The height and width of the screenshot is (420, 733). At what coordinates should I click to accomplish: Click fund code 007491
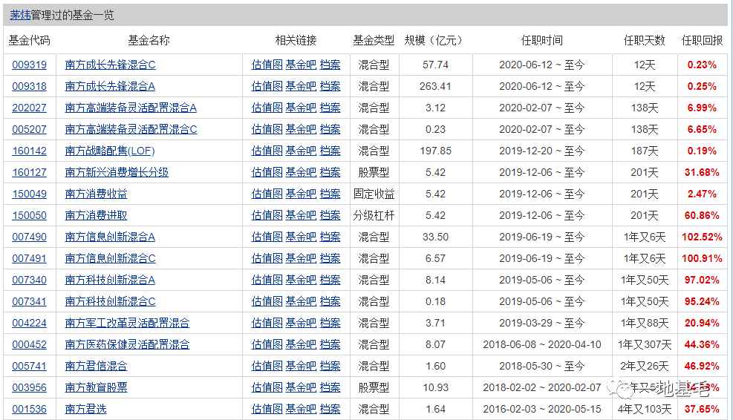(x=29, y=258)
